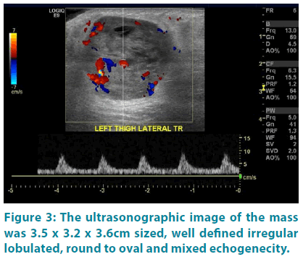Click the CF Frq 6.3 value
The width and height of the screenshot is (303, 262).
click(x=292, y=71)
